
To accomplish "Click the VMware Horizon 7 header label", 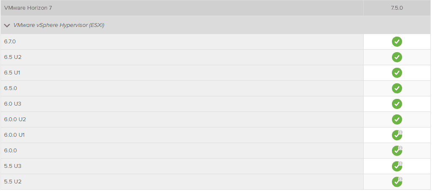I will click(28, 8).
